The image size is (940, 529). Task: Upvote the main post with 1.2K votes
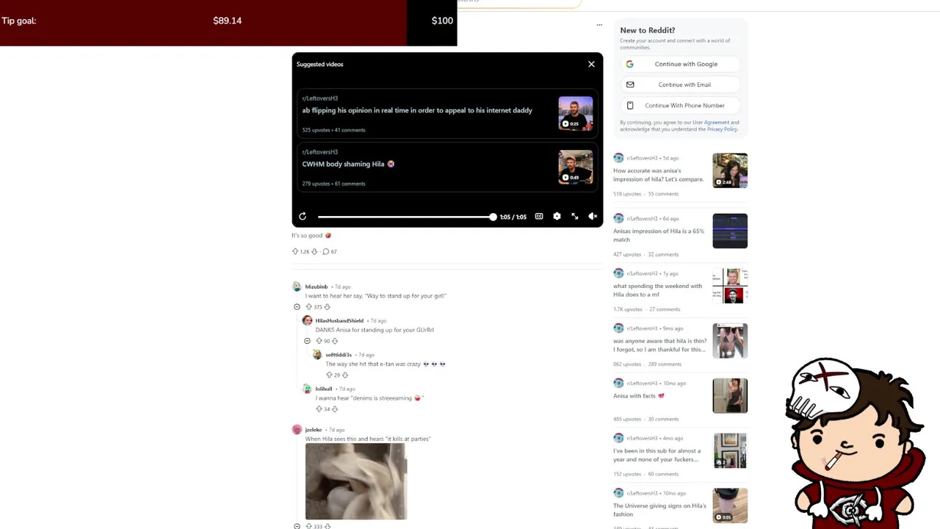point(295,251)
